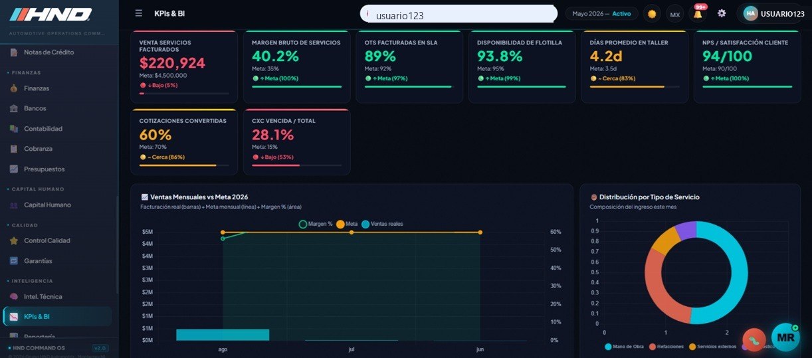Screen dimensions: 812x358
Task: Open the Días Promedio en Taller card
Action: pos(635,66)
